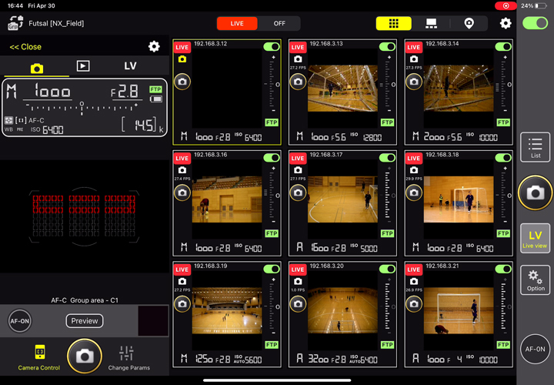Switch live mode to OFF
Viewport: 554px width, 385px height.
coord(279,23)
